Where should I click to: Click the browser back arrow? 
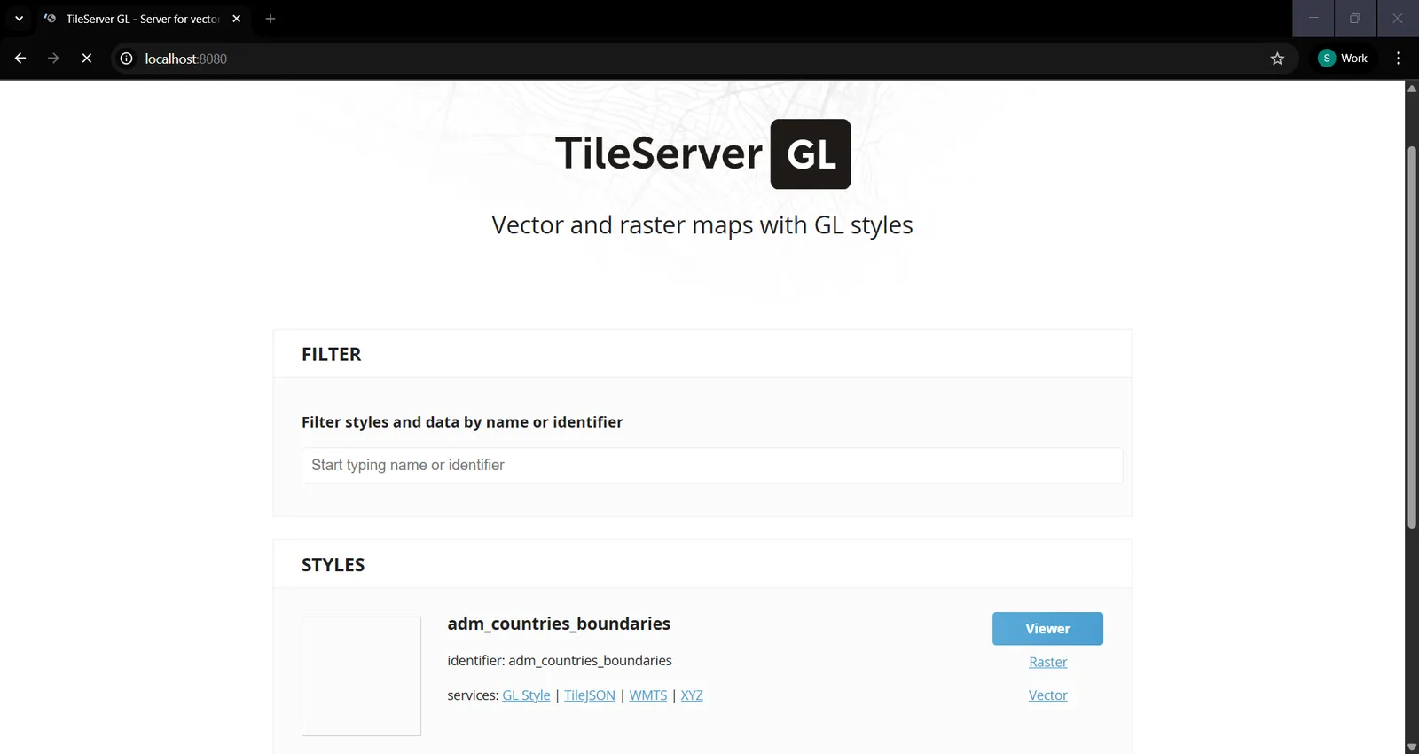(20, 59)
